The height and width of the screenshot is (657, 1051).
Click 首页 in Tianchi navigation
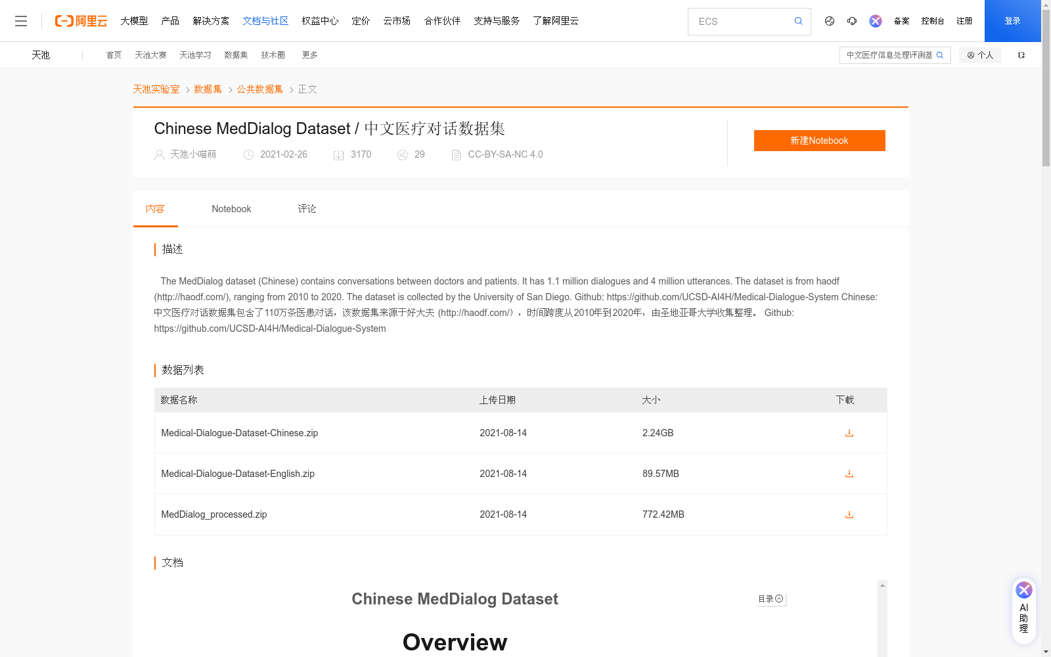click(114, 55)
